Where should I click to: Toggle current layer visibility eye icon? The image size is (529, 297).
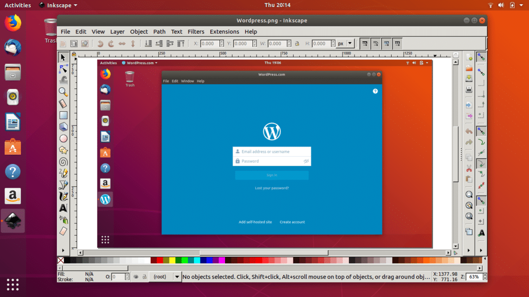[135, 277]
